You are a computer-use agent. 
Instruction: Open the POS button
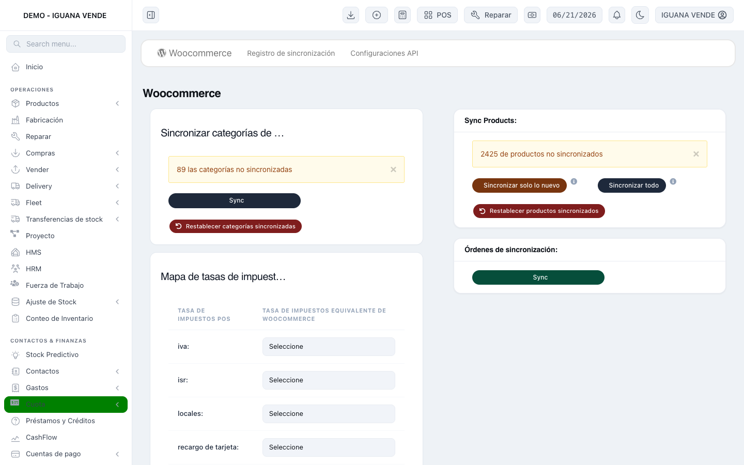point(438,15)
